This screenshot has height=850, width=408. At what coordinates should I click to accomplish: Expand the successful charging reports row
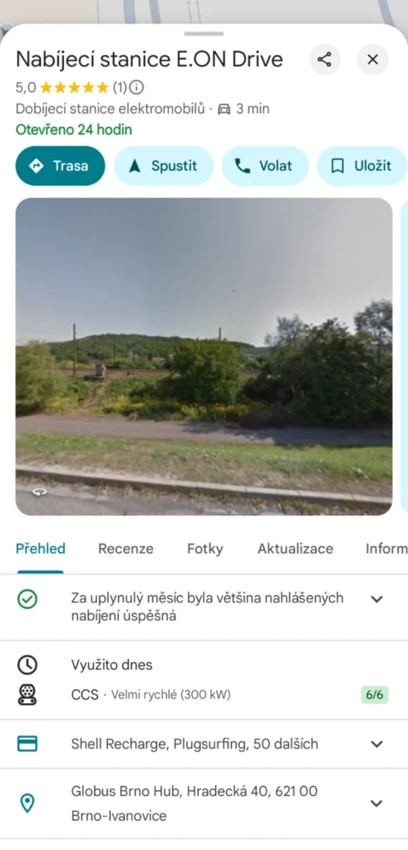coord(204,607)
